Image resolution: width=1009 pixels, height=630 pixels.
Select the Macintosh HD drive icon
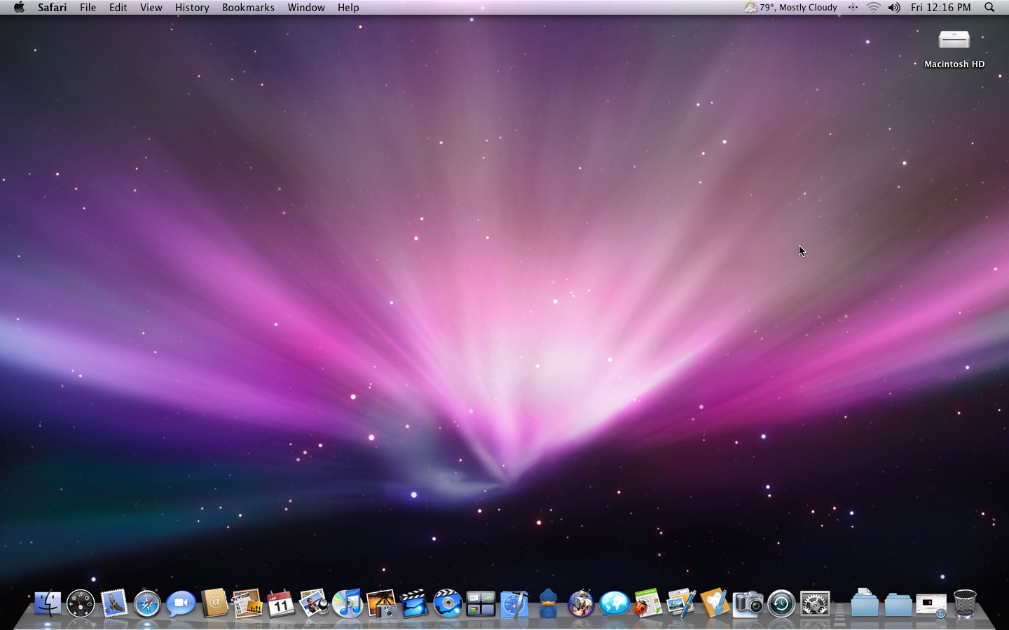[x=954, y=40]
